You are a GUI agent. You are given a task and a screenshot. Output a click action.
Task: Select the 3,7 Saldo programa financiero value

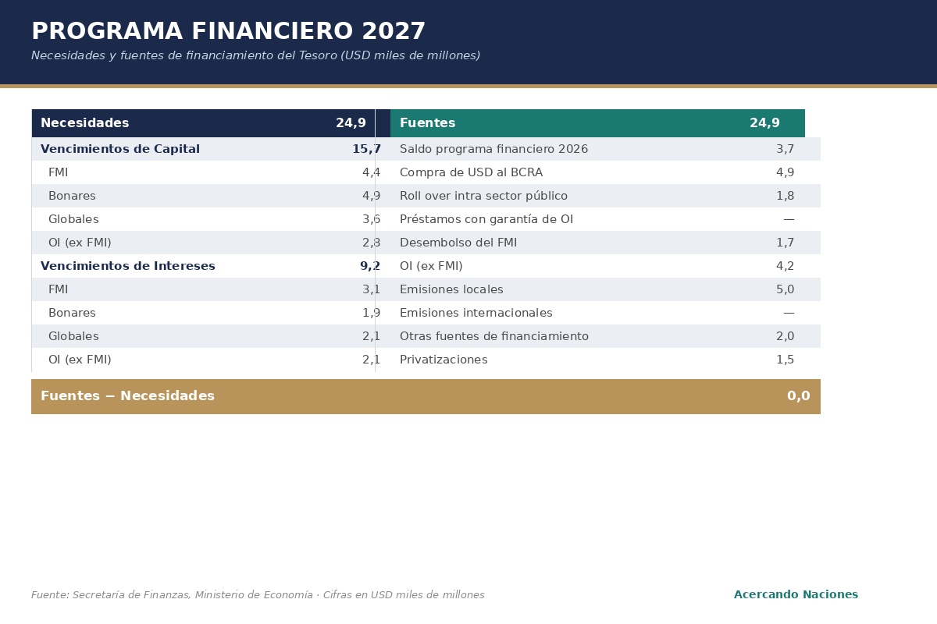(785, 149)
